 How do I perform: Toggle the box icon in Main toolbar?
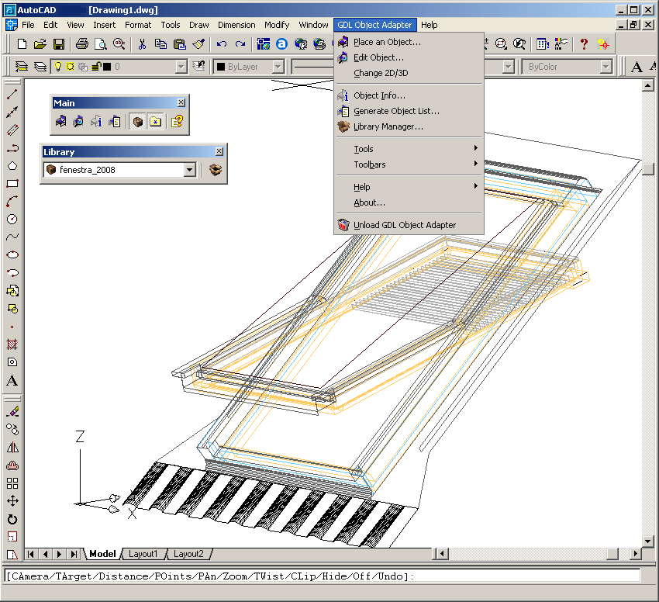point(138,122)
